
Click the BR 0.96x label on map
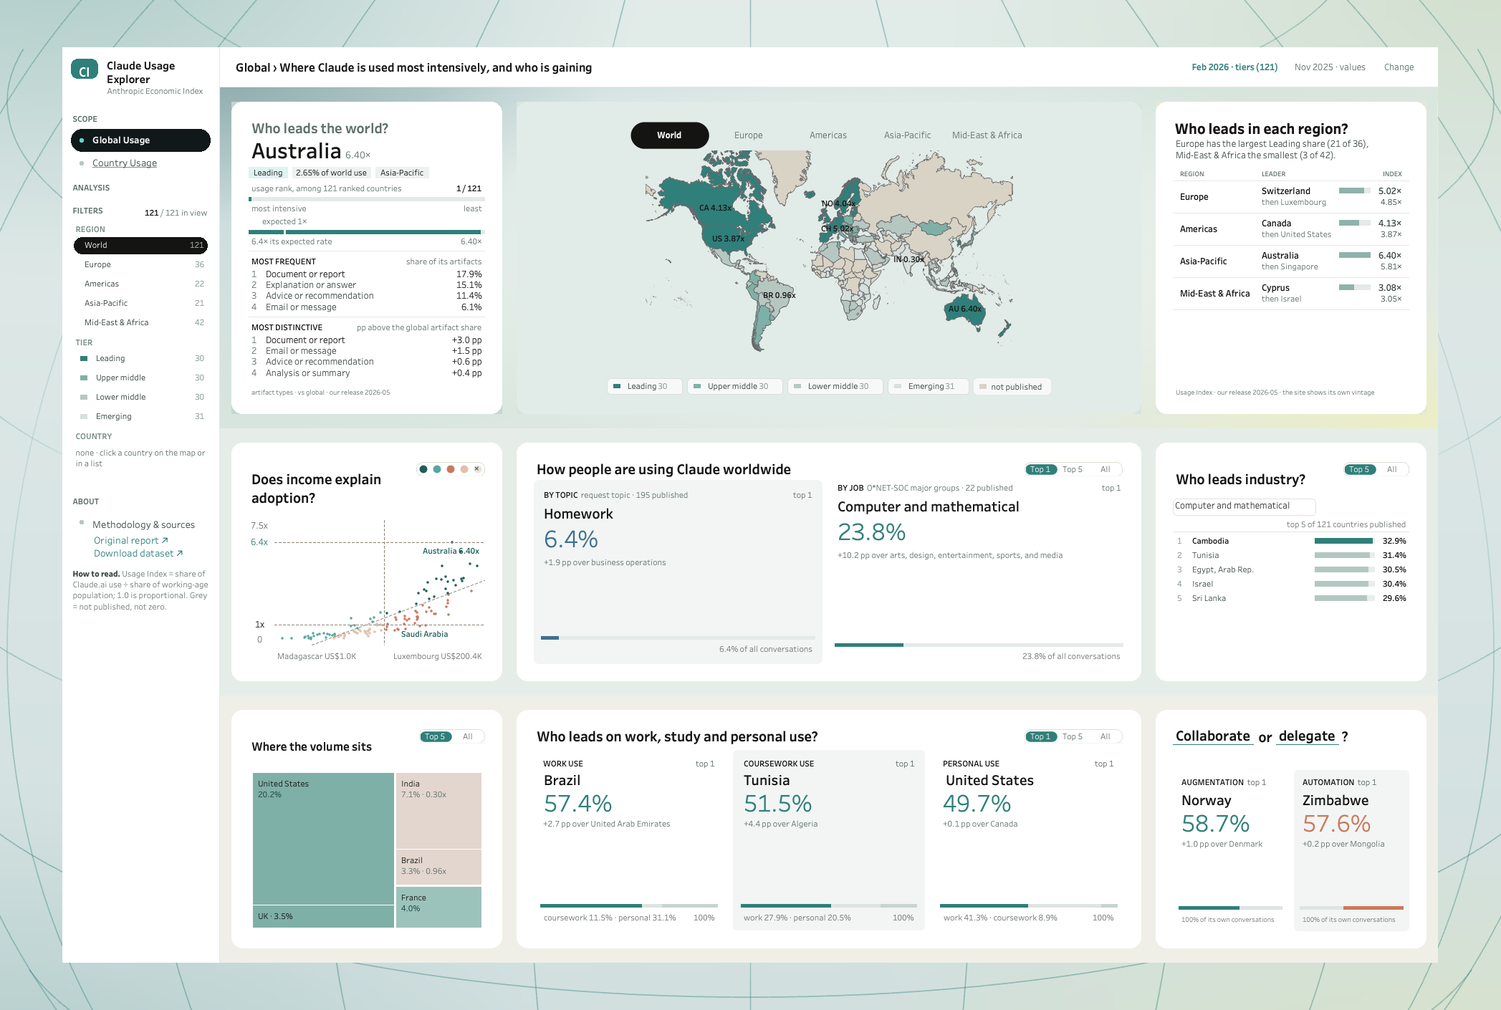(x=779, y=295)
